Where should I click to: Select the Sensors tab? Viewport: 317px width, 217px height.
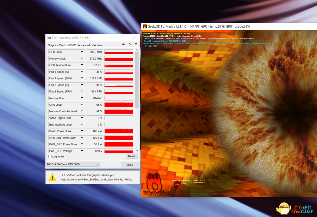tap(71, 45)
